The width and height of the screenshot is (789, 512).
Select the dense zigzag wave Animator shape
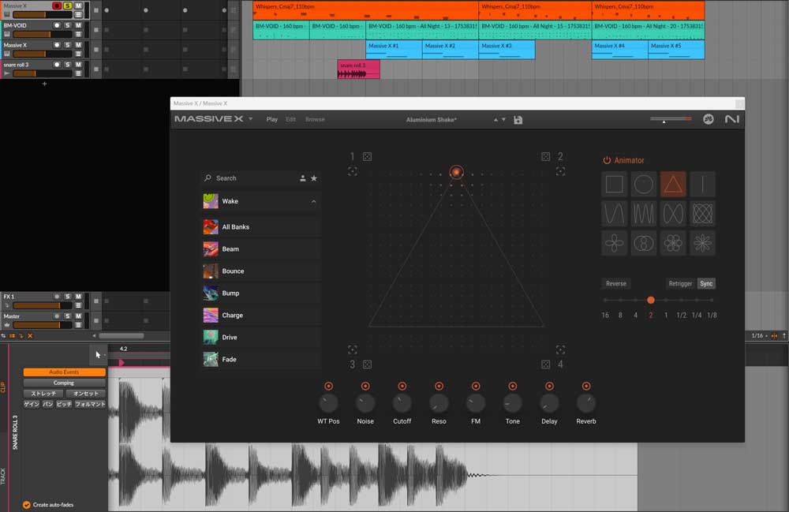pyautogui.click(x=644, y=214)
